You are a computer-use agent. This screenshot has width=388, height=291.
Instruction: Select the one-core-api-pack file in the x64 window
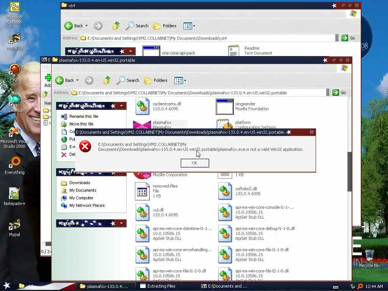tap(169, 52)
